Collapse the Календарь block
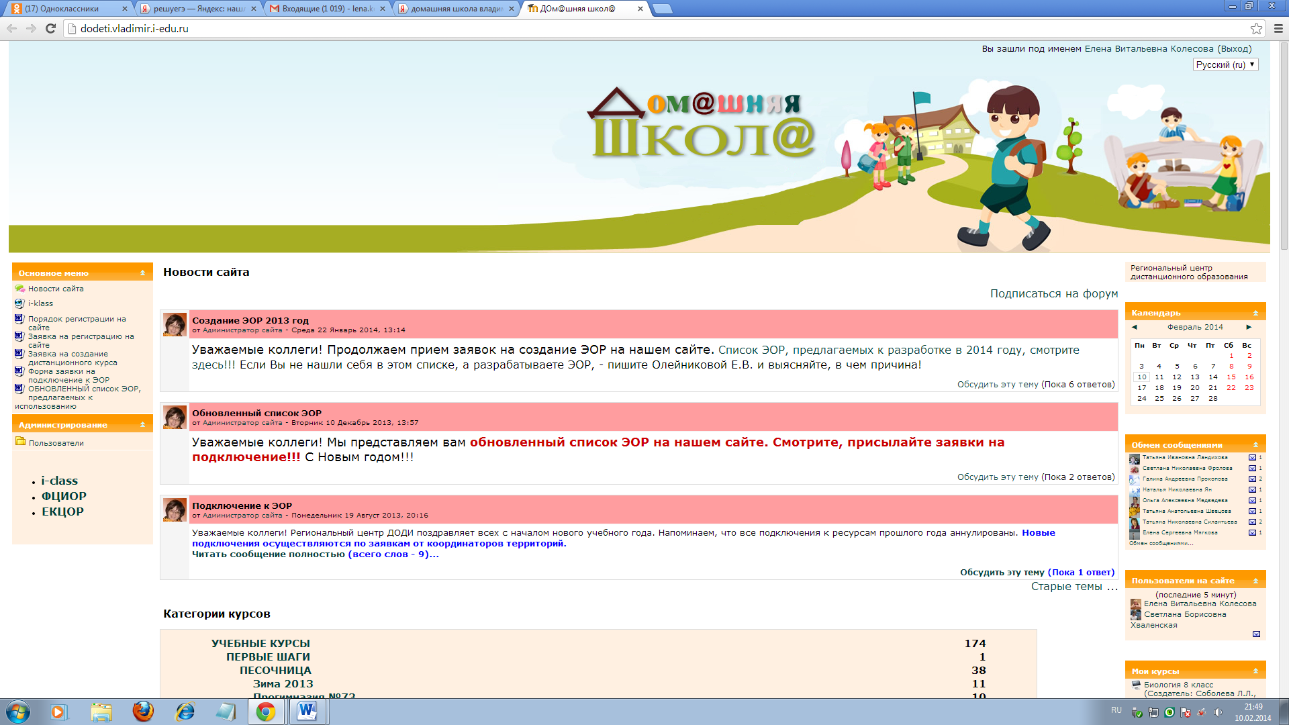Screen dimensions: 1289x725 [x=1255, y=313]
